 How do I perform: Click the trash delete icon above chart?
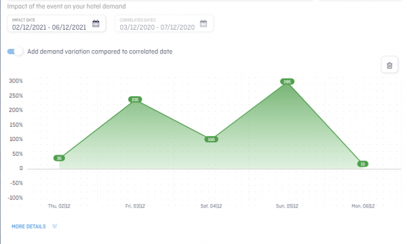(389, 65)
